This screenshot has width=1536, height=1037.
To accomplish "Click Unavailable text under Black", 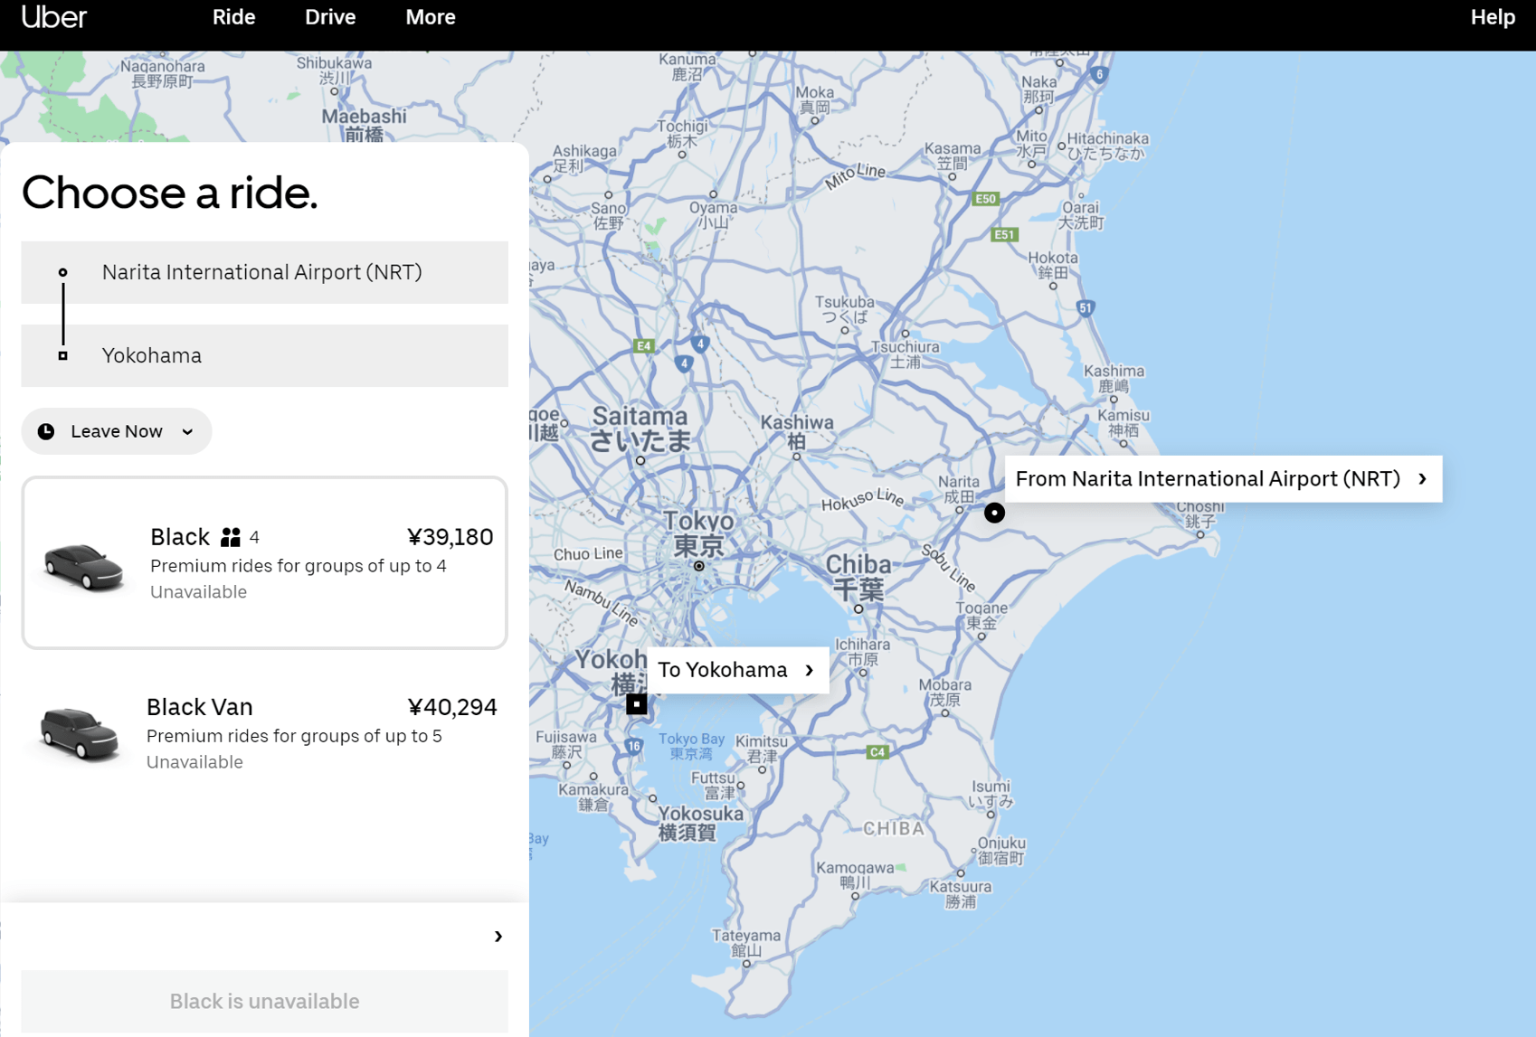I will (x=198, y=592).
